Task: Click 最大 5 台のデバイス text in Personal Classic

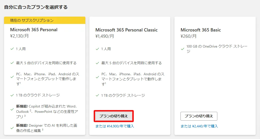Action: [x=132, y=63]
